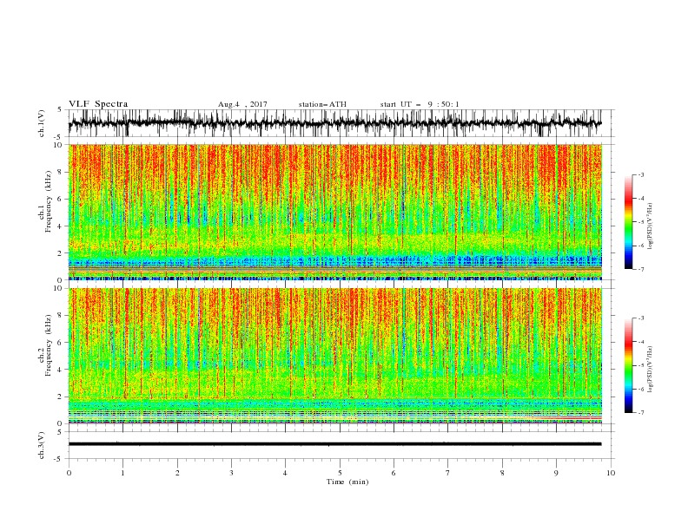Click ch.1 frequency axis tick "8"
The image size is (688, 531).
click(61, 172)
